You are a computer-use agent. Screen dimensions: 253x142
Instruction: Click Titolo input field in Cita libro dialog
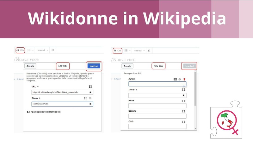[x=157, y=95]
